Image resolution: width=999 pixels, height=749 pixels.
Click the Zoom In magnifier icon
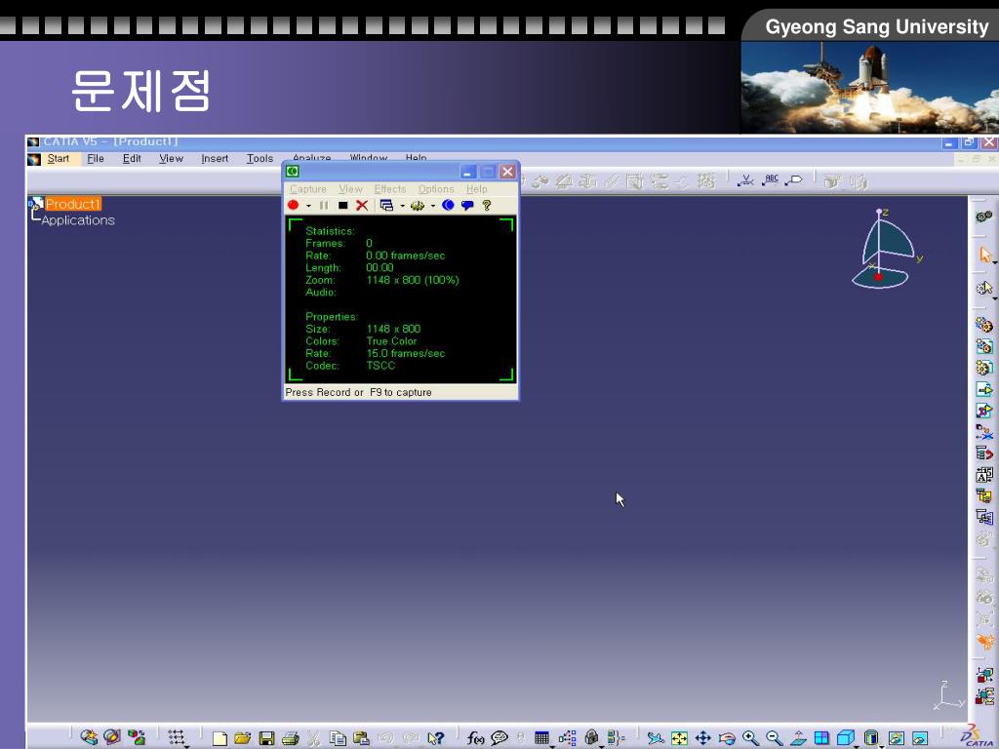pyautogui.click(x=750, y=737)
